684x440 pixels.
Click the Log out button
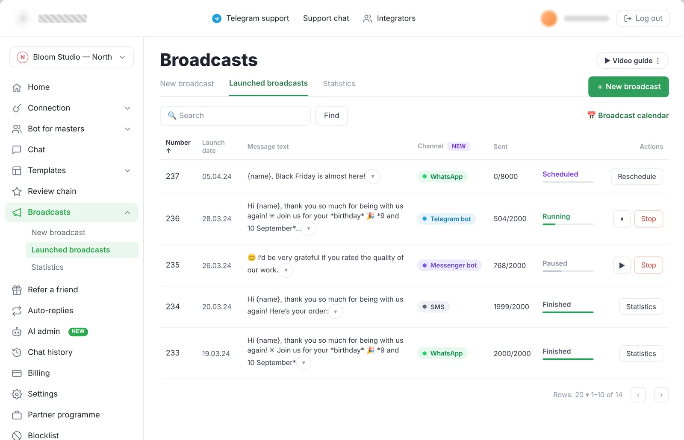pyautogui.click(x=643, y=18)
